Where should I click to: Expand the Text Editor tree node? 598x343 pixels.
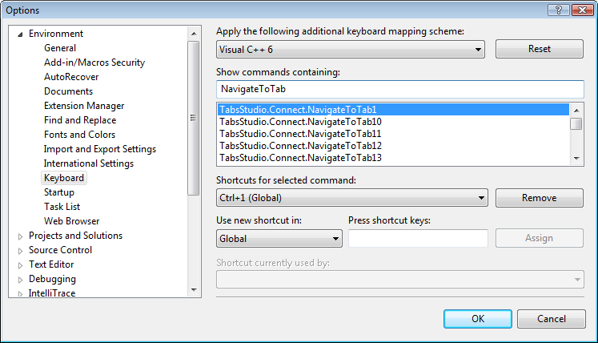pos(21,264)
